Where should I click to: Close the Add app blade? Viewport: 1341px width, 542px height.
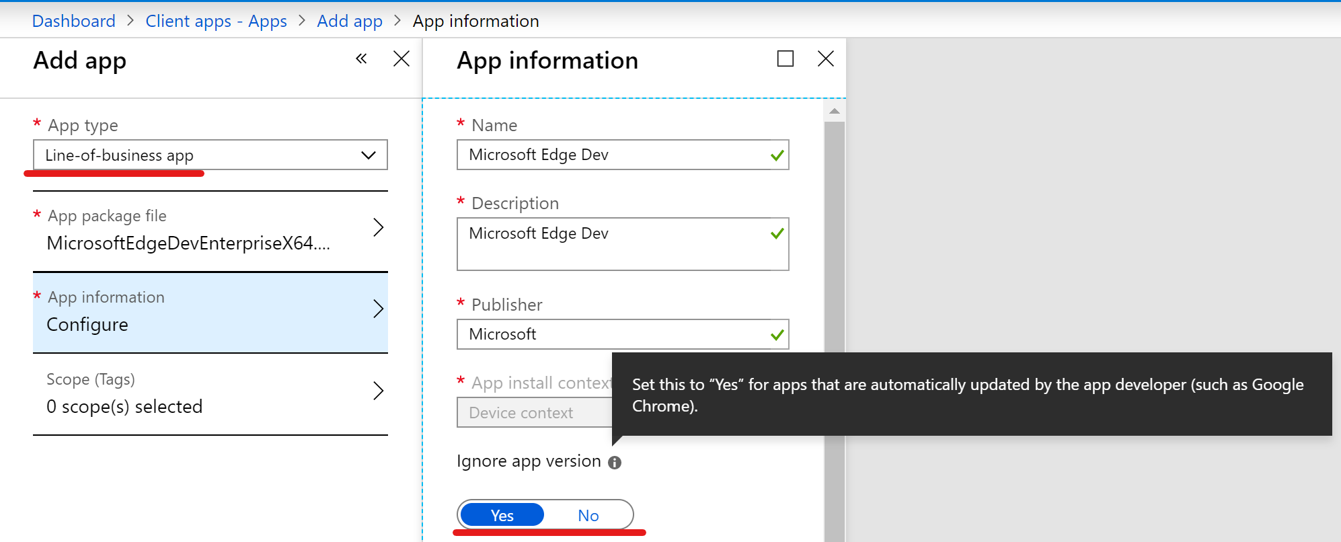pos(401,59)
